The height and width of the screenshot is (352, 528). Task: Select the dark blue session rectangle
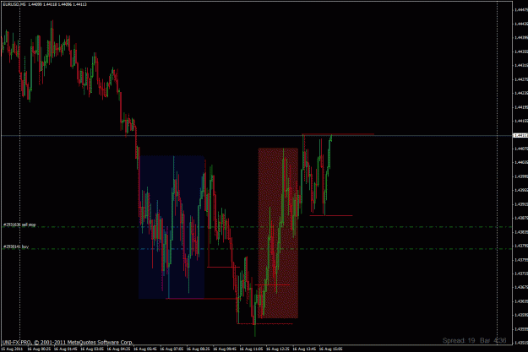pyautogui.click(x=171, y=227)
